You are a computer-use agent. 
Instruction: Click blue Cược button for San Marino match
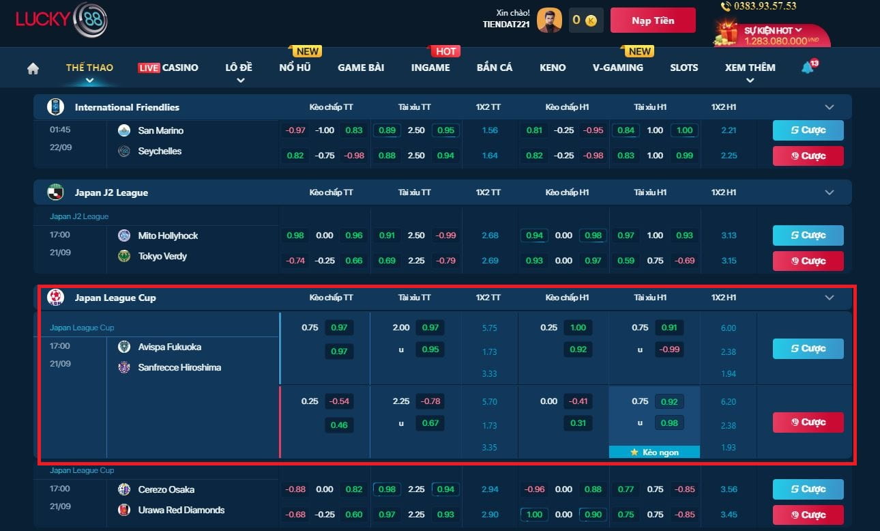coord(808,130)
